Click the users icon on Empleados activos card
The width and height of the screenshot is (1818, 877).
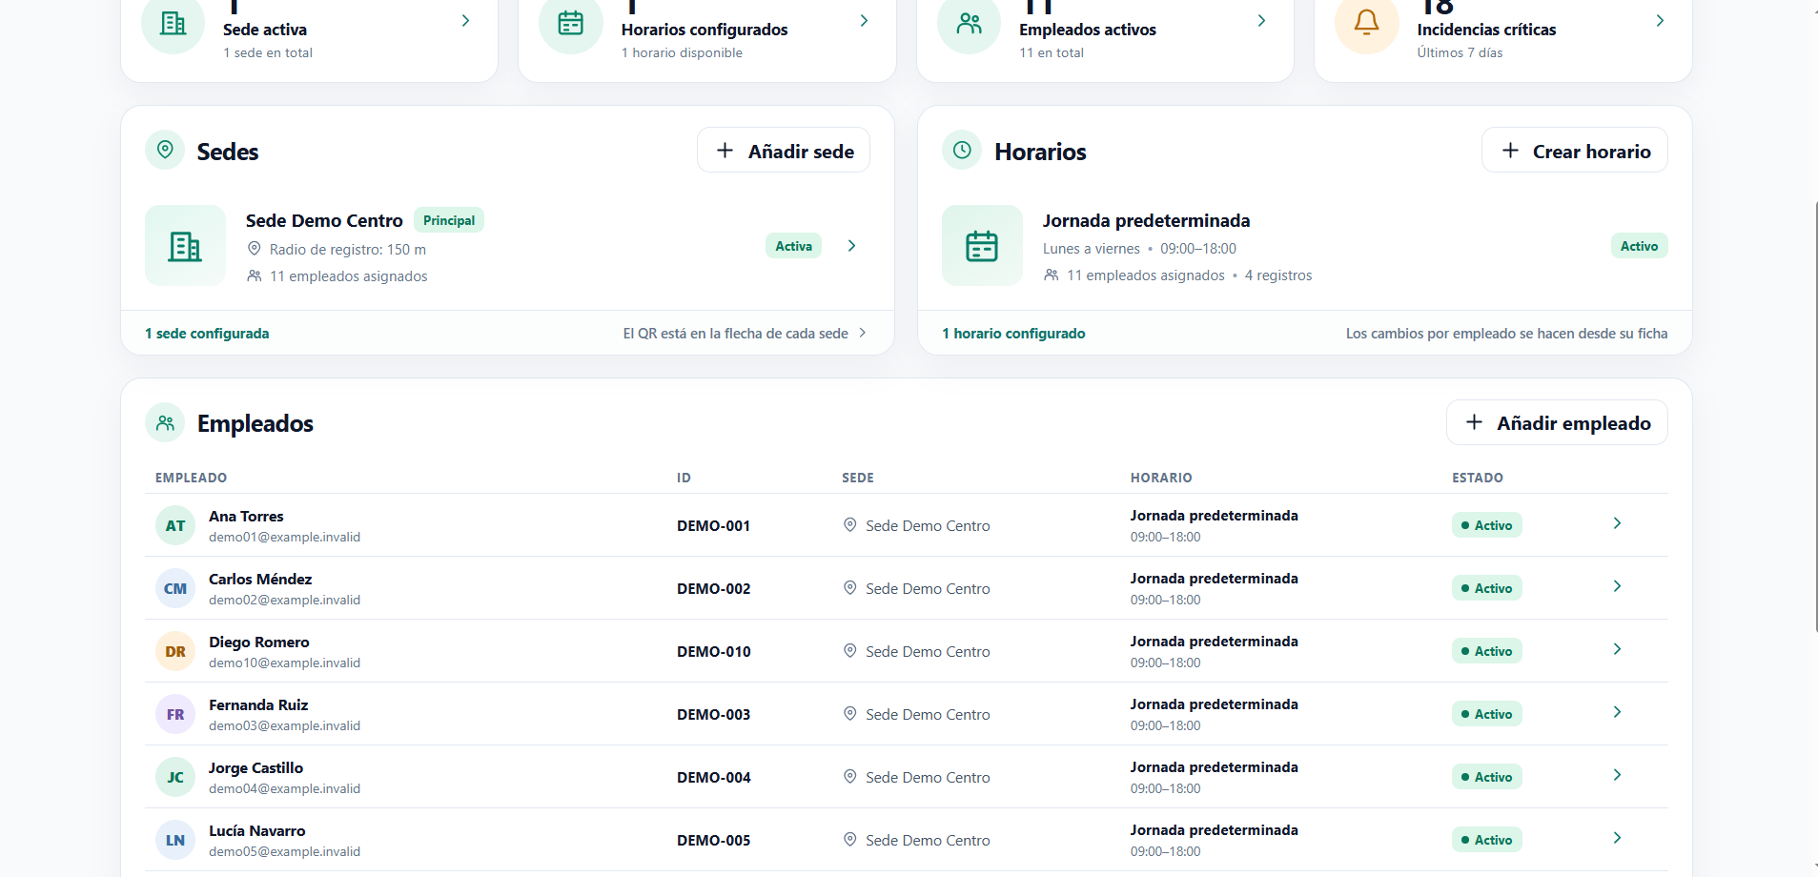point(969,22)
